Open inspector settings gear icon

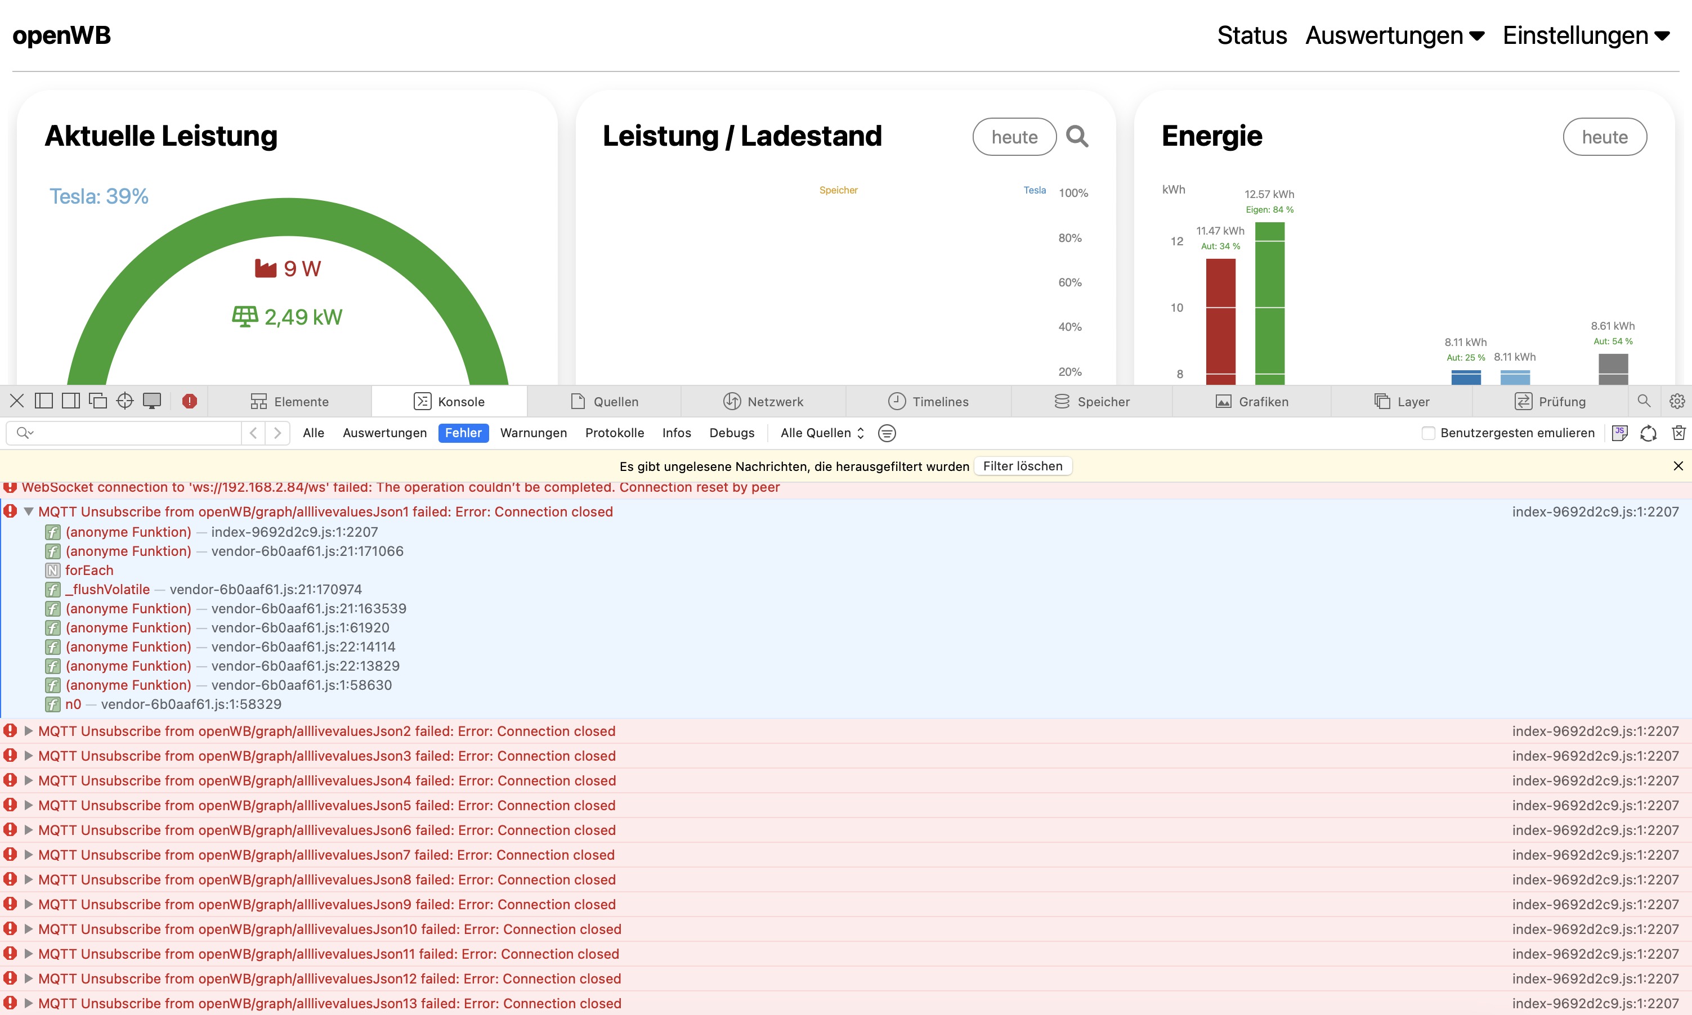tap(1676, 402)
